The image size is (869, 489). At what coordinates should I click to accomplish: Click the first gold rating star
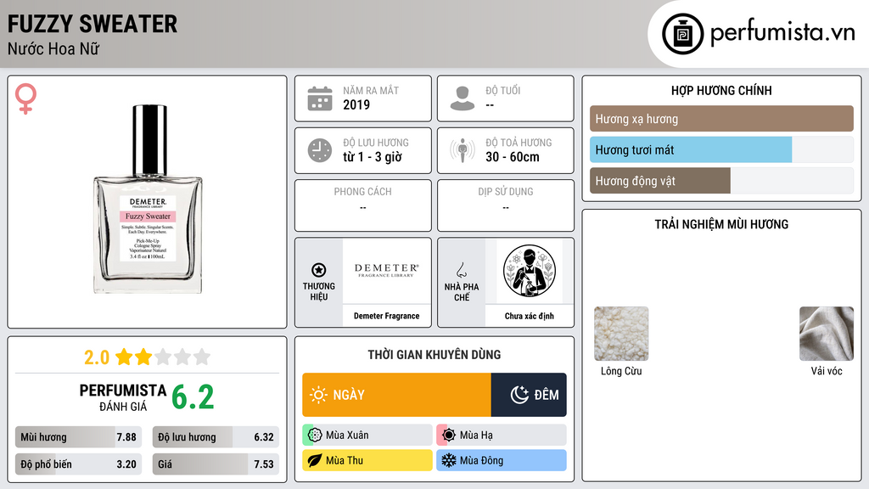pyautogui.click(x=124, y=357)
